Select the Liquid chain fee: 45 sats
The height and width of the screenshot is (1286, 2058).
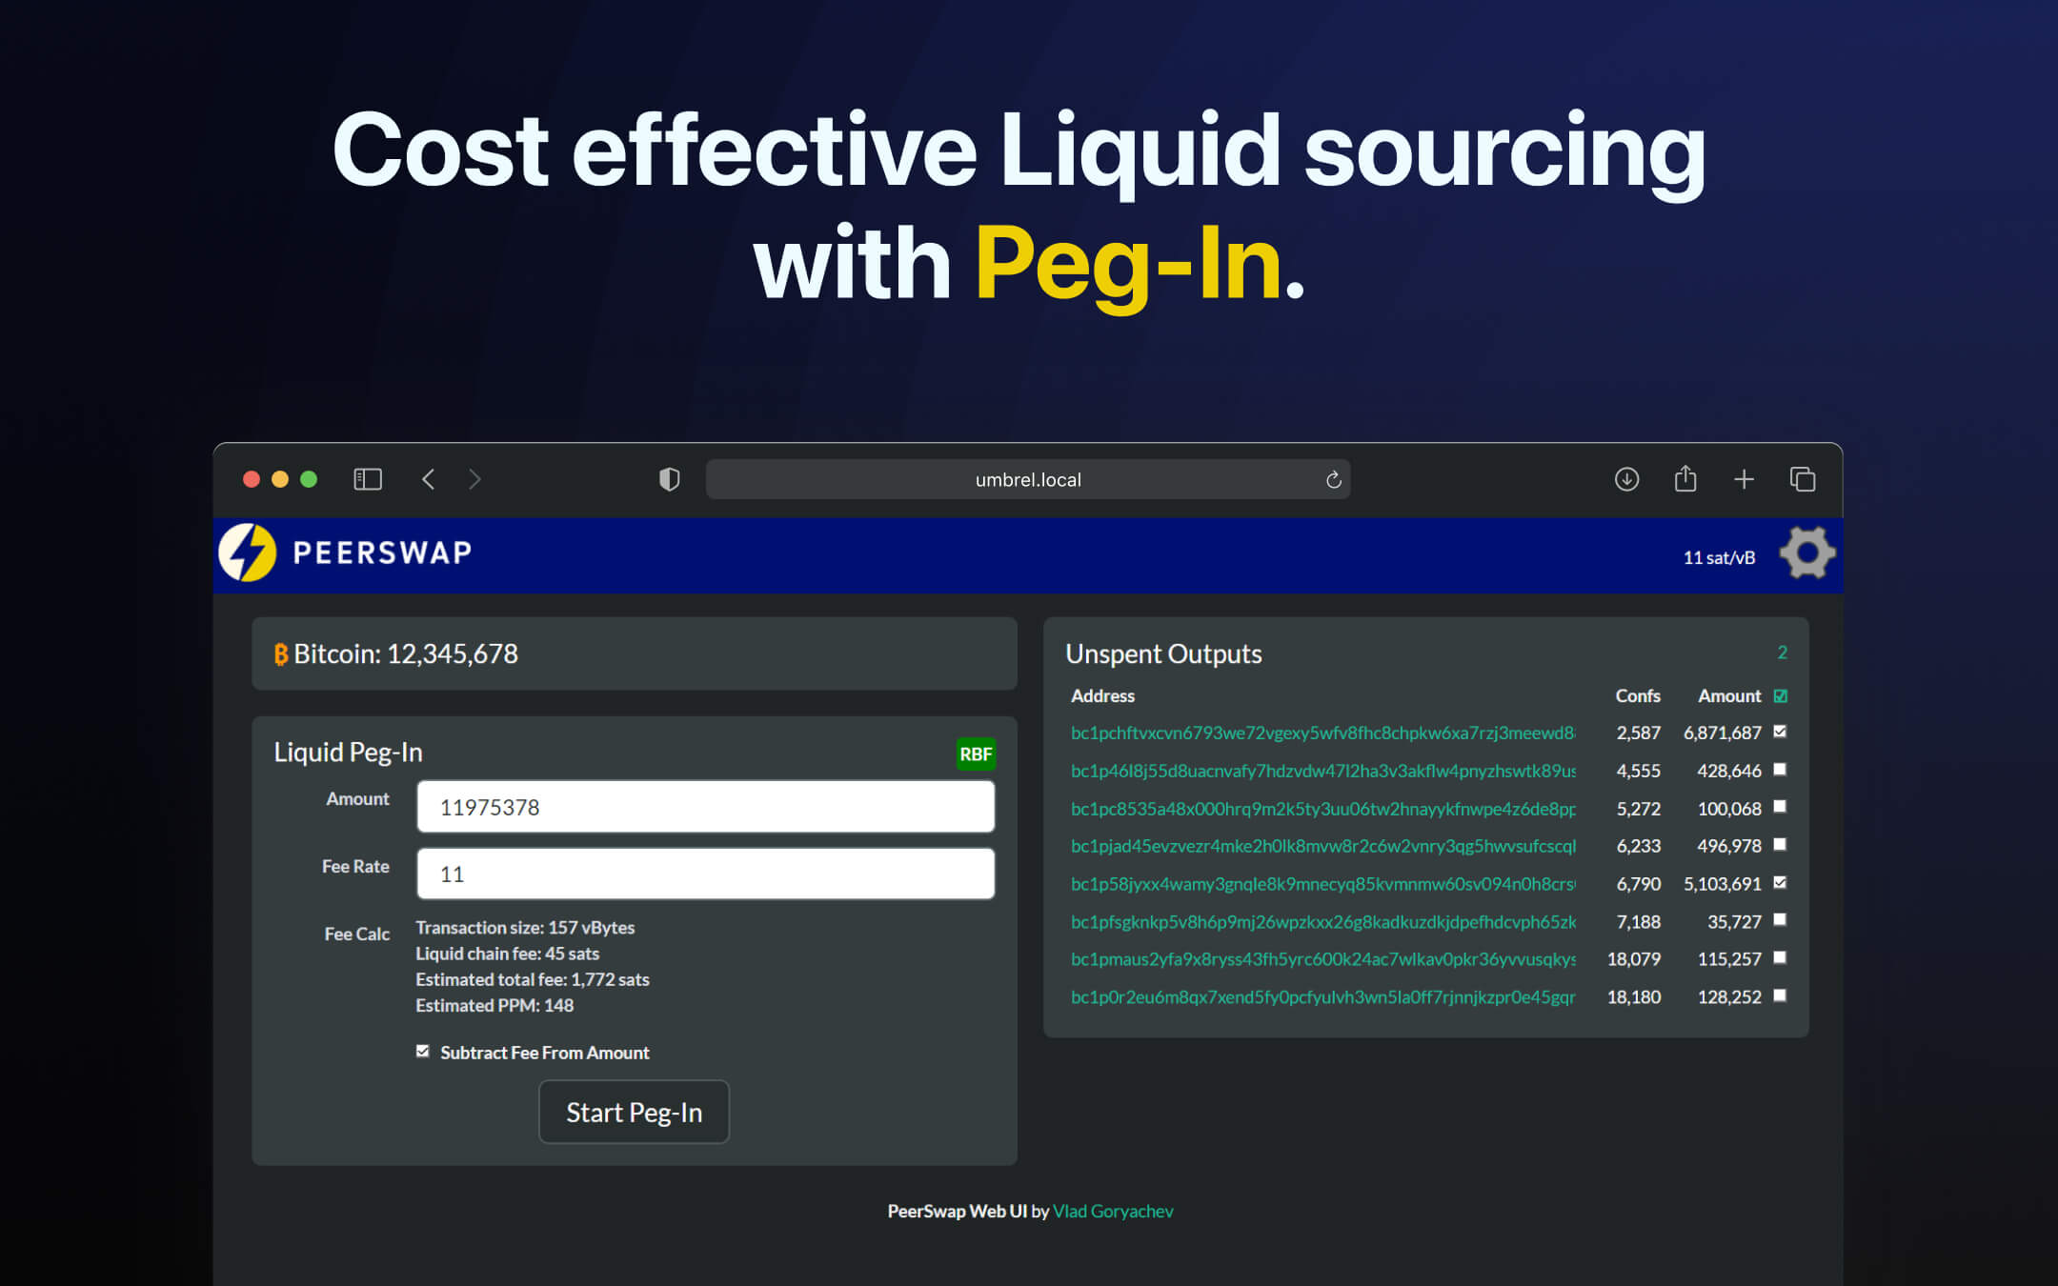click(507, 954)
